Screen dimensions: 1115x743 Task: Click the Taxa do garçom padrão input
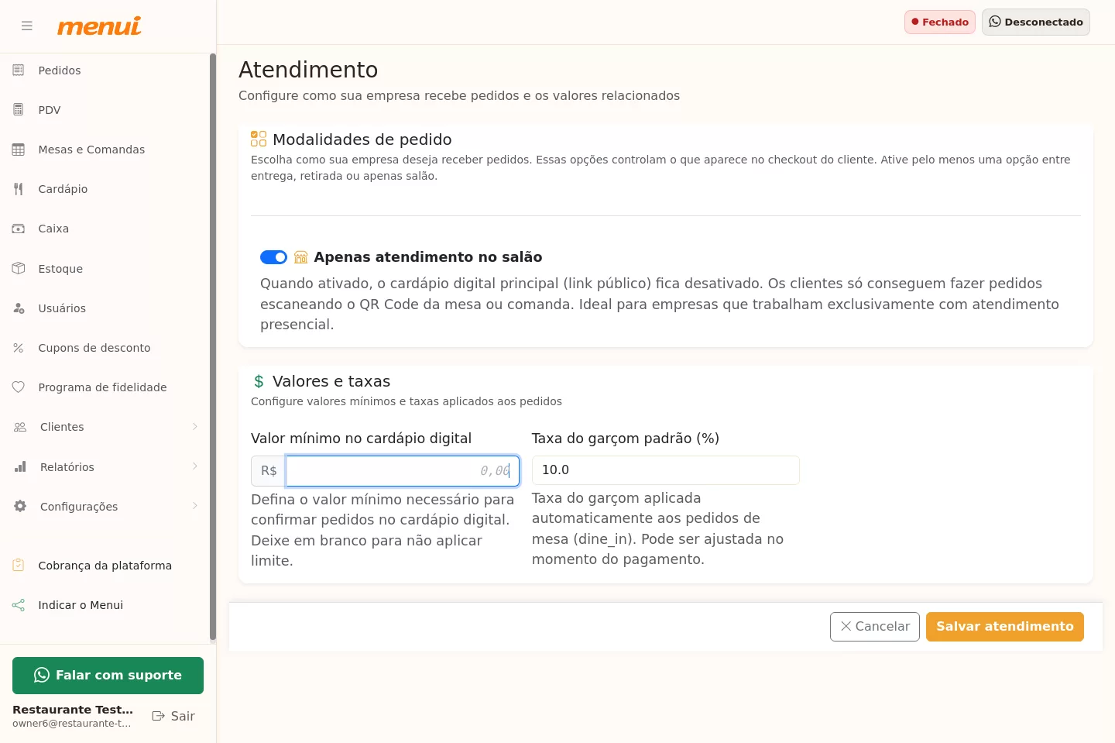666,470
